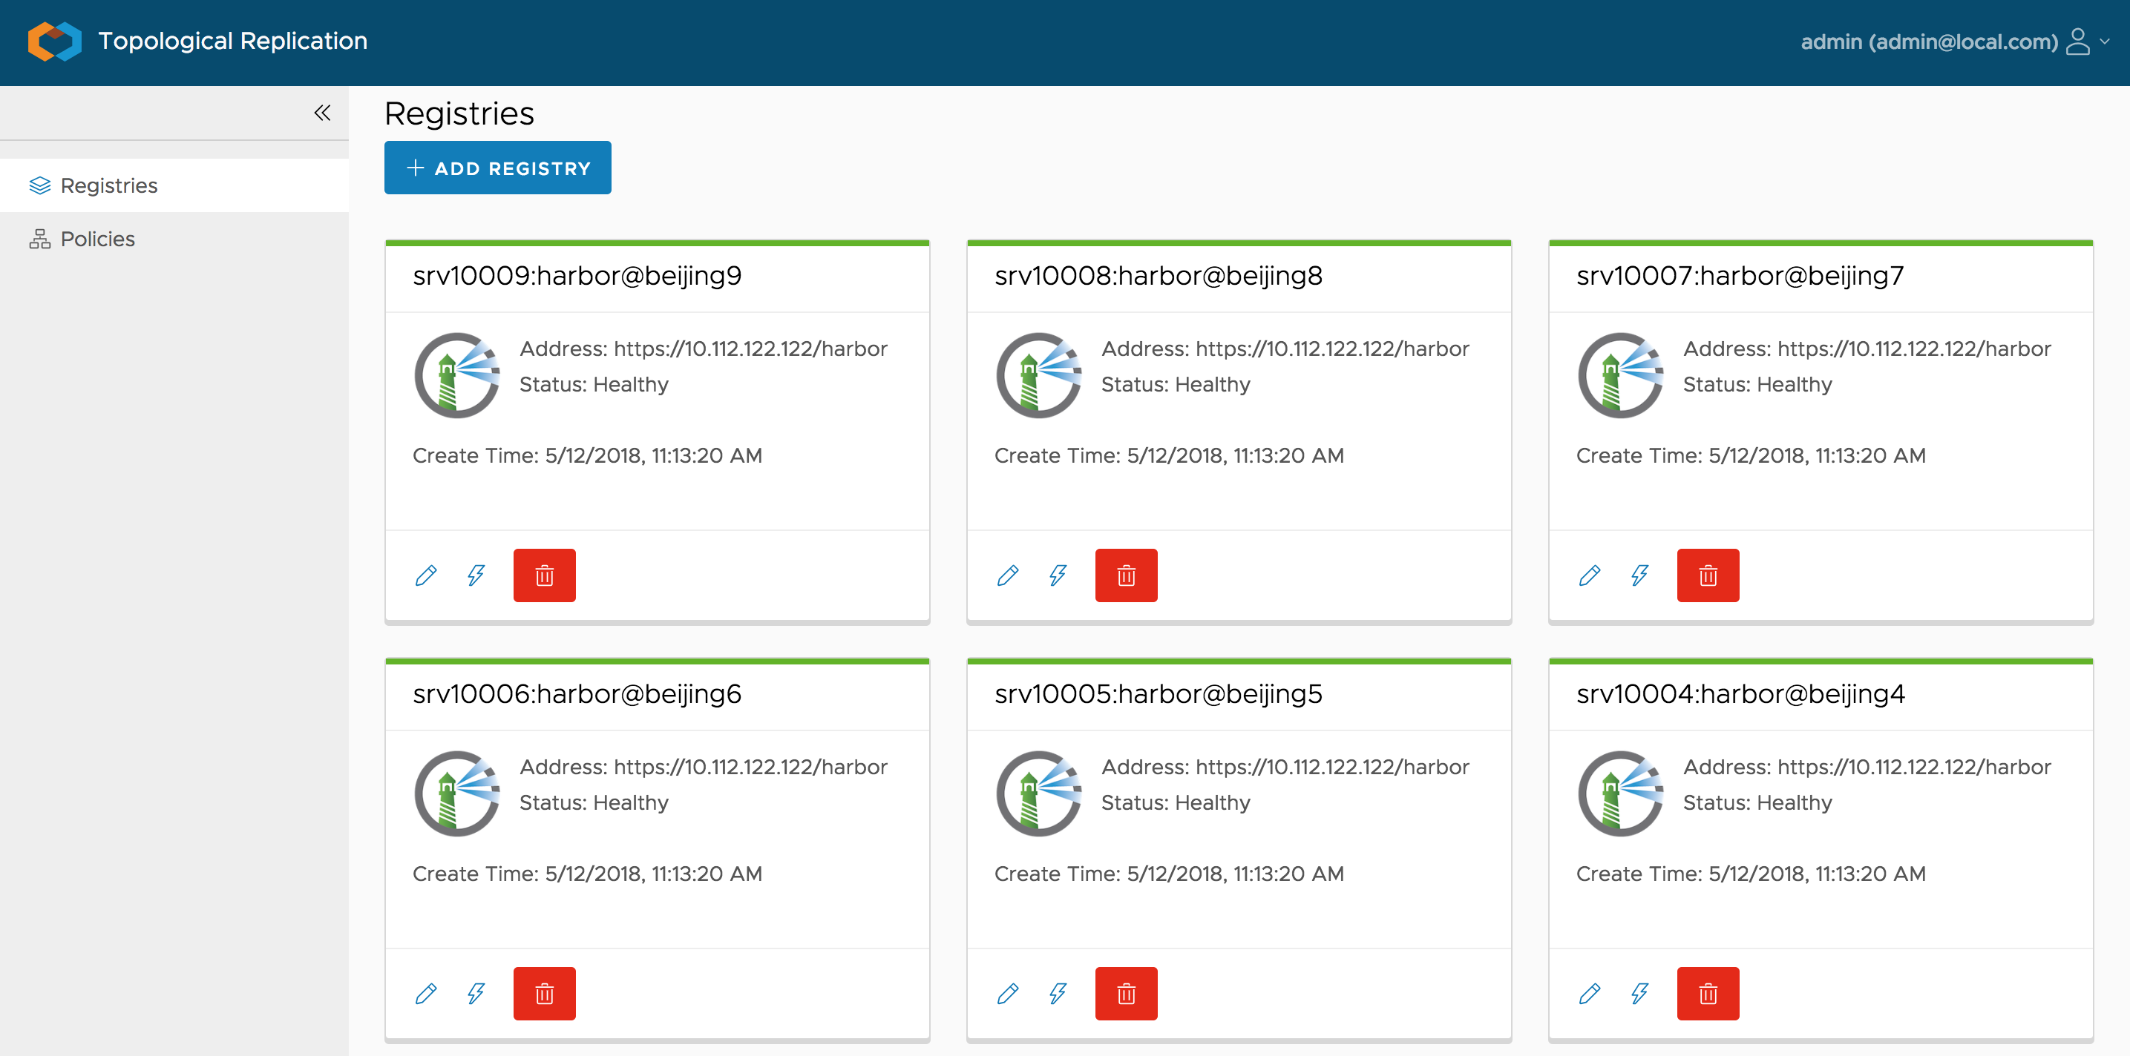Open the Policies sidebar item
2130x1056 pixels.
coord(174,239)
